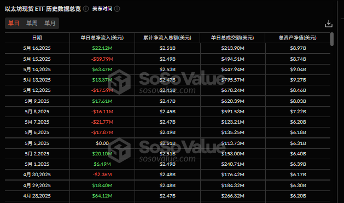The height and width of the screenshot is (203, 344).
Task: Select the date cell 5月 16,2025
Action: [x=37, y=48]
